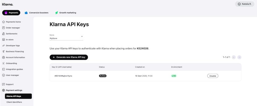Click the Order manager sidebar icon

(x=3, y=28)
